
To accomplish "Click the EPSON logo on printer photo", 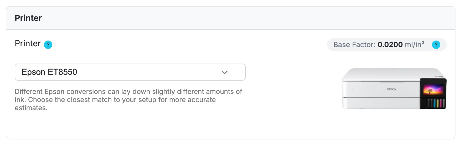I will pyautogui.click(x=391, y=89).
